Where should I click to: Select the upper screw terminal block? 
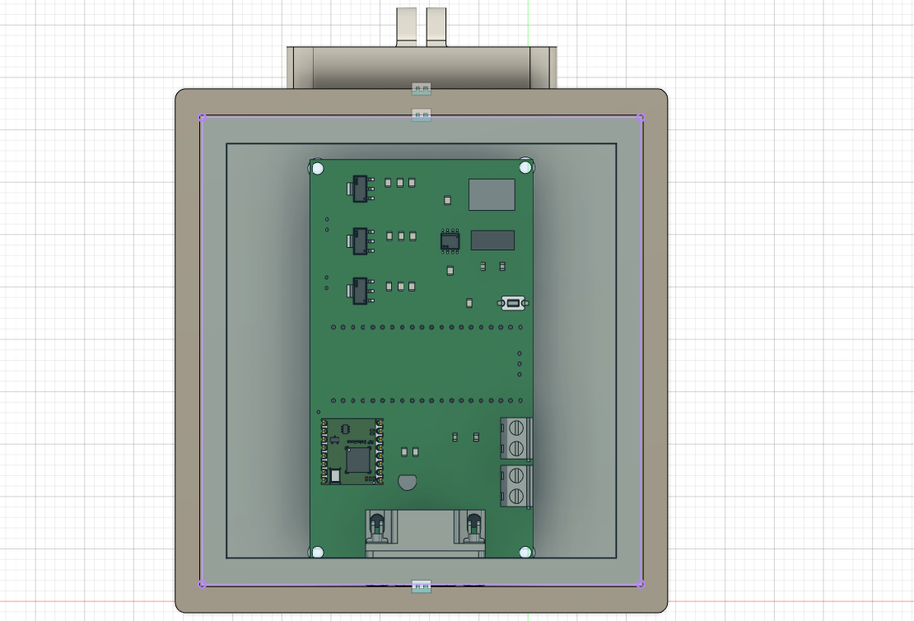516,437
